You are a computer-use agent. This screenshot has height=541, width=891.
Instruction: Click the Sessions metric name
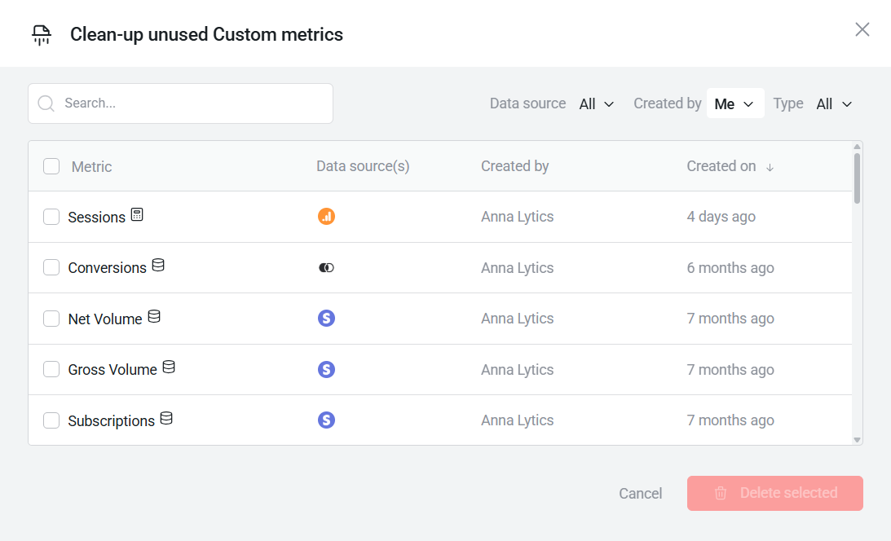click(97, 218)
